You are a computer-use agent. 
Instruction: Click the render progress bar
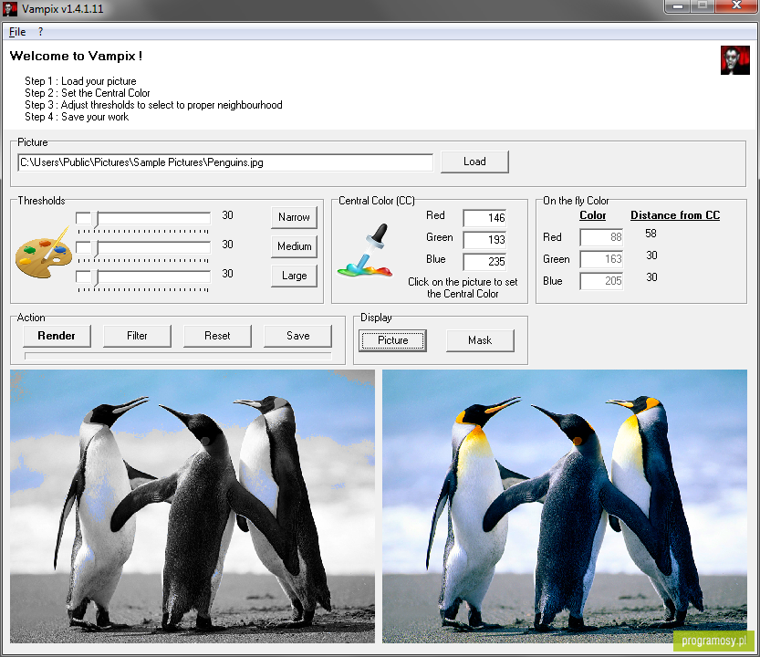pos(178,357)
